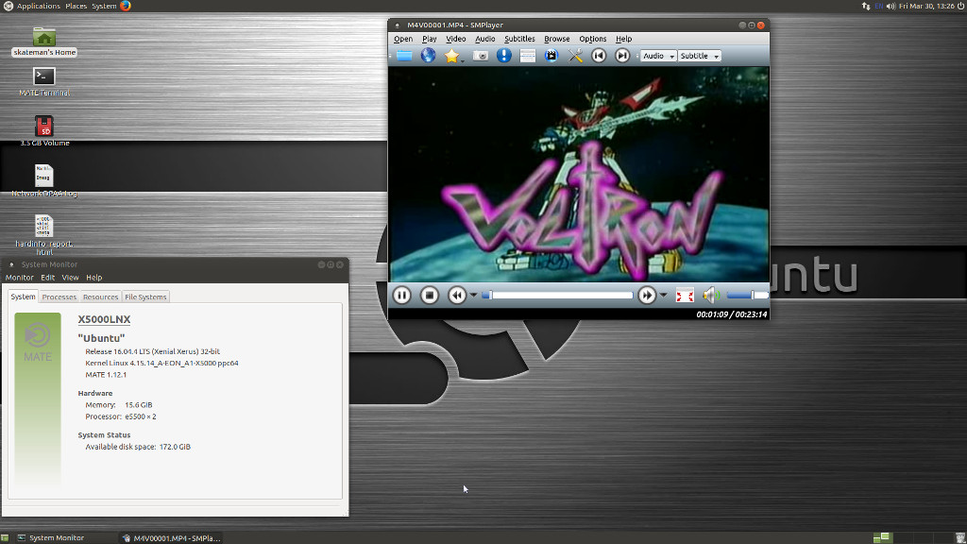Expand the arrow next to the Favorites star
Viewport: 967px width, 544px height.
[x=463, y=60]
